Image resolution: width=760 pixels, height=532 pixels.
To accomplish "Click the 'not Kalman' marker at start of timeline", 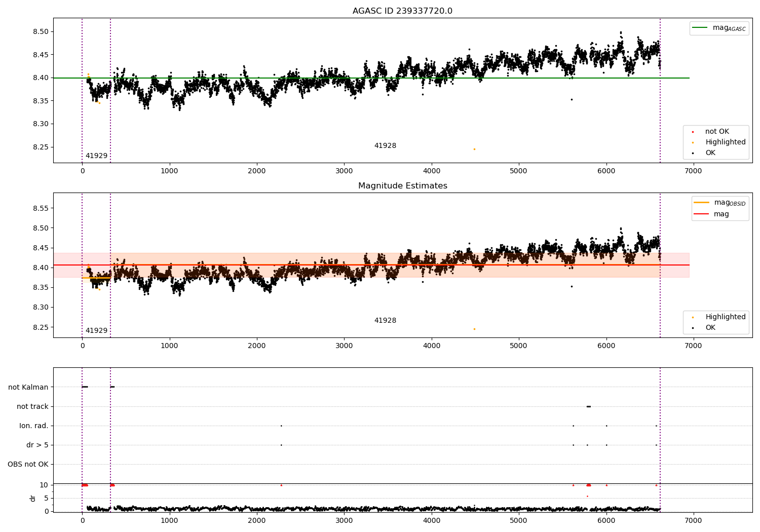I will point(85,387).
